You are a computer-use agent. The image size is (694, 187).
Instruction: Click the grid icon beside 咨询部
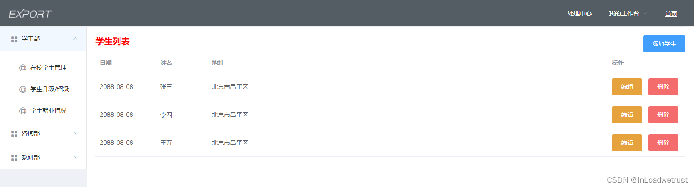point(14,134)
